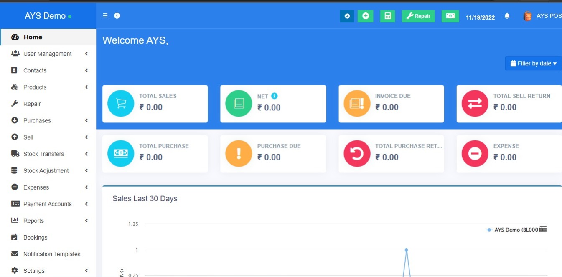Click the green Repair button

(418, 16)
